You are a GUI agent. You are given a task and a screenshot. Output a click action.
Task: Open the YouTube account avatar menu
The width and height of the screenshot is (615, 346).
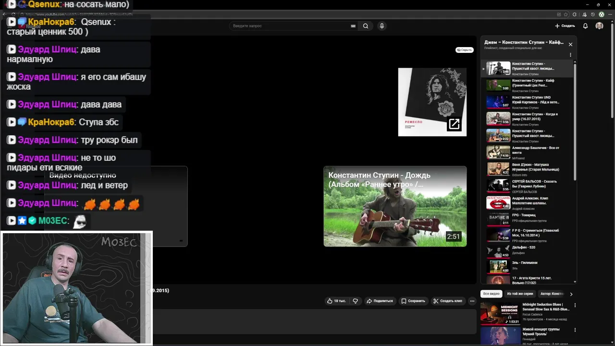[599, 26]
